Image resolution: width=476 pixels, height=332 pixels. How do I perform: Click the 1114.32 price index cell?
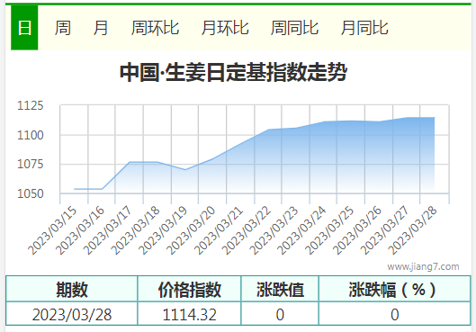(189, 314)
